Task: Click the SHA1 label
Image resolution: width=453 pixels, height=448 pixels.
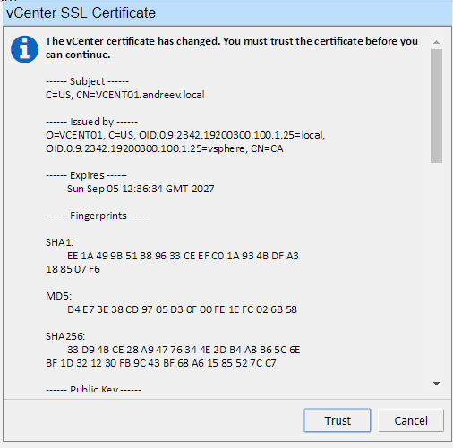Action: point(59,242)
